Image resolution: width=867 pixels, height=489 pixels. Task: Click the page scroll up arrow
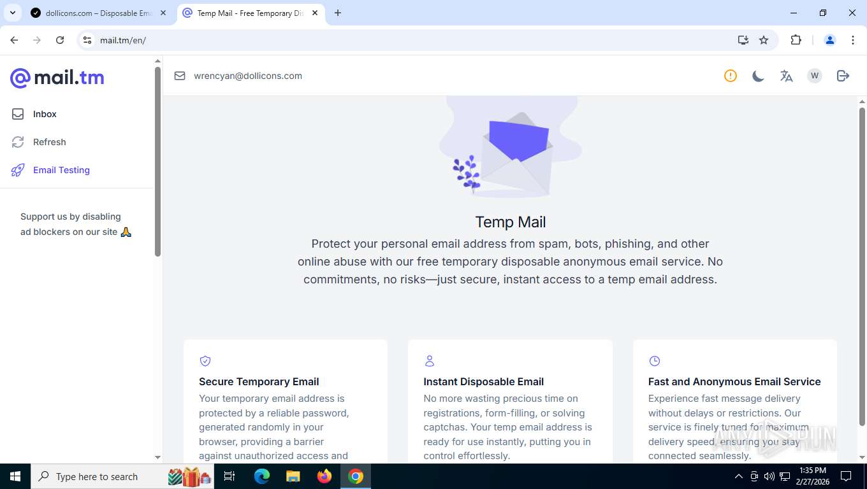pyautogui.click(x=863, y=102)
